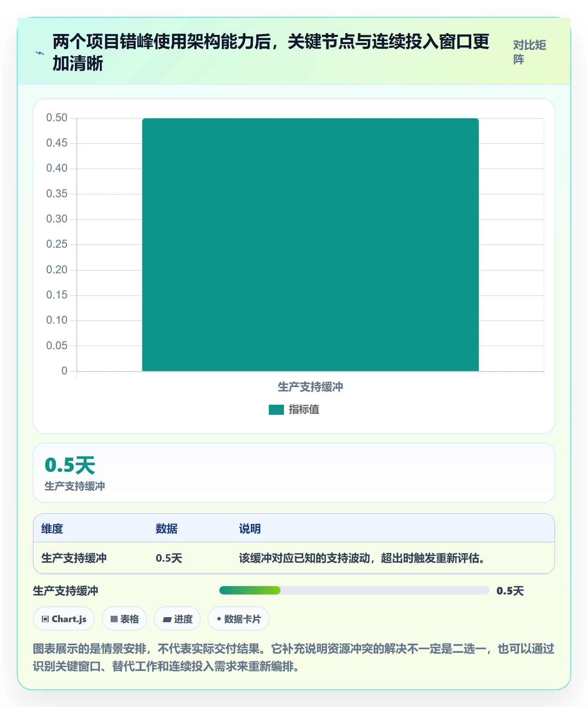Toggle the 指标值 legend color swatch
Screen dimensions: 588x707
276,410
